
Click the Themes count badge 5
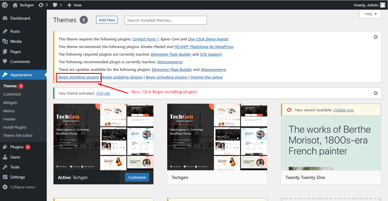click(x=83, y=20)
